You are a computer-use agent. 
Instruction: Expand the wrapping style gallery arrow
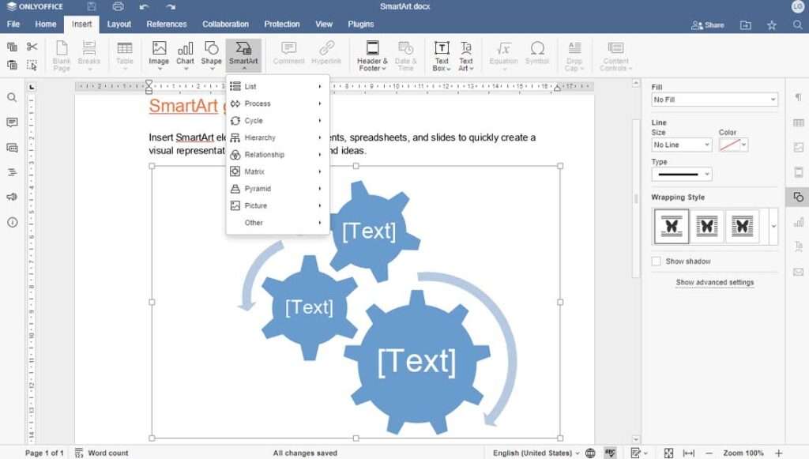(x=773, y=226)
